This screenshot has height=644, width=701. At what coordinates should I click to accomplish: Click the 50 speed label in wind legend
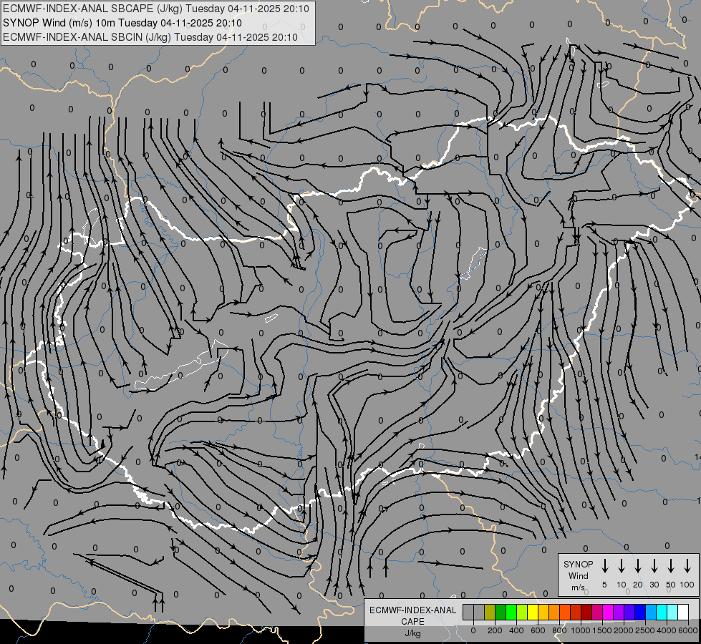[x=671, y=585]
